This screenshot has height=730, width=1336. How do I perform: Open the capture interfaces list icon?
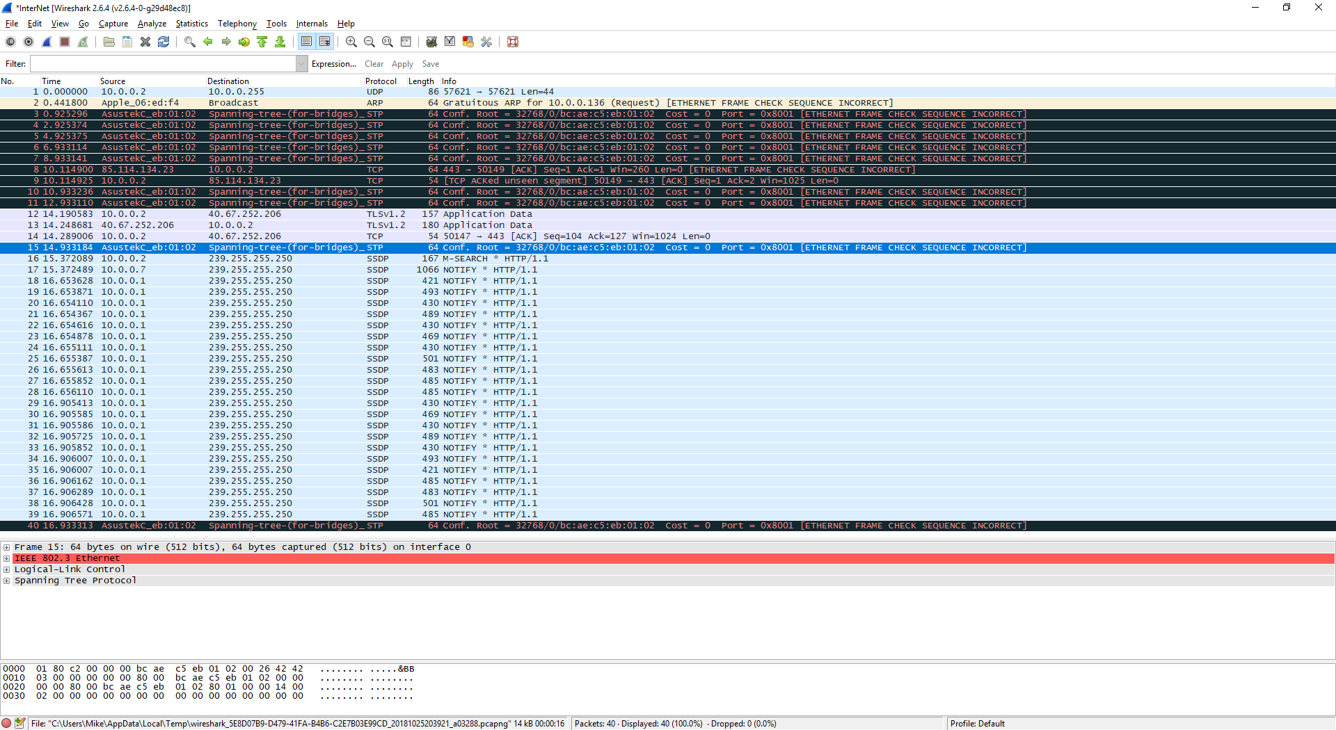[10, 42]
